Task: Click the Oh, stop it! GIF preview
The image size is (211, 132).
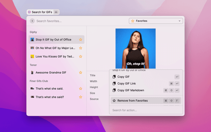Action: pos(136,49)
